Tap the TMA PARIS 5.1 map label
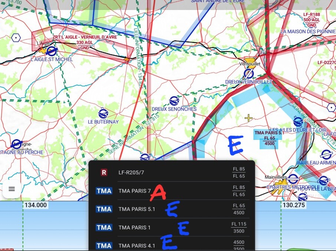Viewport: 336px width, 251px height. coord(269,138)
